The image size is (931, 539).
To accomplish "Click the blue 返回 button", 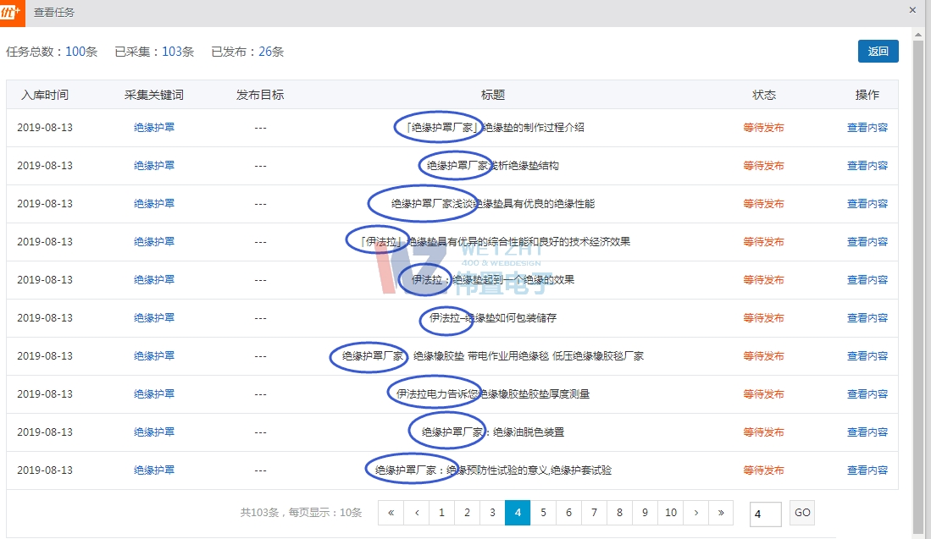I will 878,51.
